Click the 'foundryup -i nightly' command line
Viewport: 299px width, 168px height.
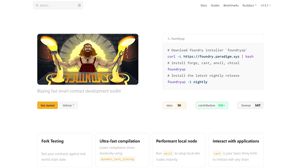tap(188, 82)
